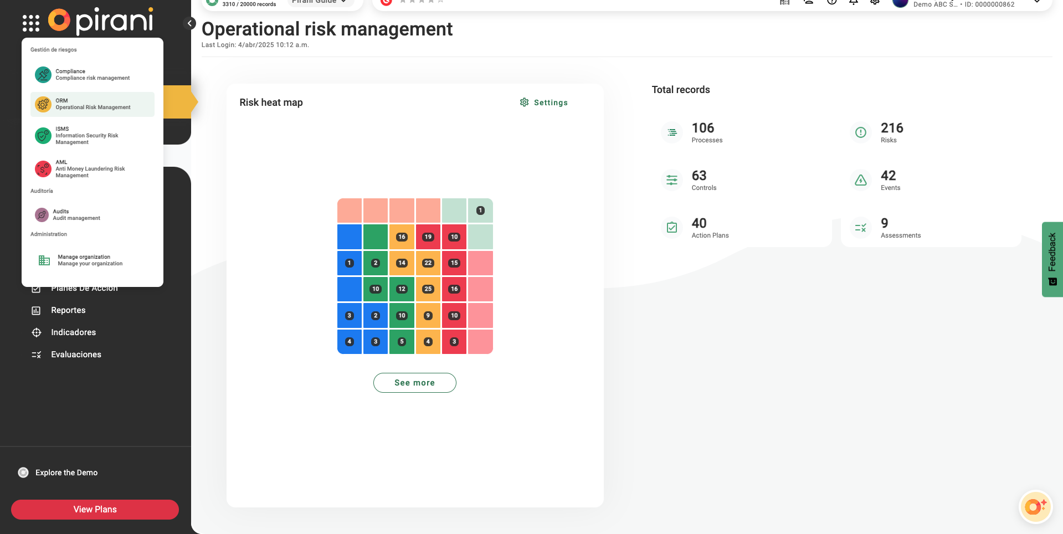Open Manage organization building icon
The width and height of the screenshot is (1063, 534).
[44, 260]
